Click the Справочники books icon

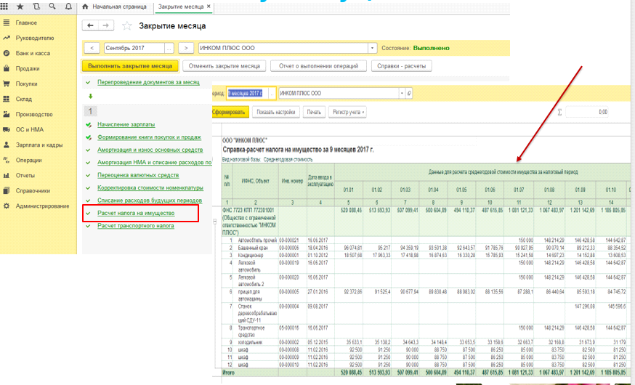click(x=7, y=190)
